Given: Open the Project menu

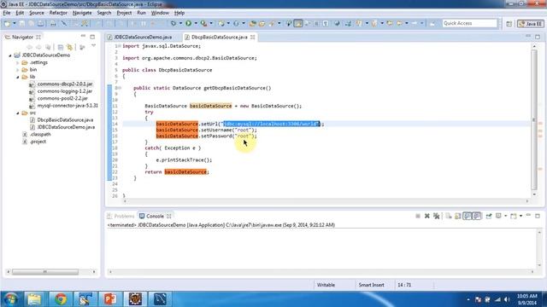Looking at the screenshot, I should [124, 13].
